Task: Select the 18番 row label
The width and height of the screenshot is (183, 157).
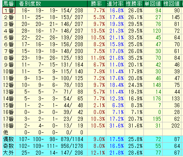Action: pyautogui.click(x=9, y=126)
